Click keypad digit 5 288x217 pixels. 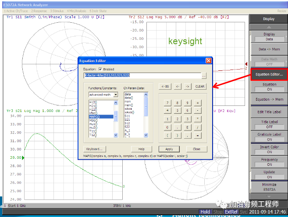coord(177,110)
